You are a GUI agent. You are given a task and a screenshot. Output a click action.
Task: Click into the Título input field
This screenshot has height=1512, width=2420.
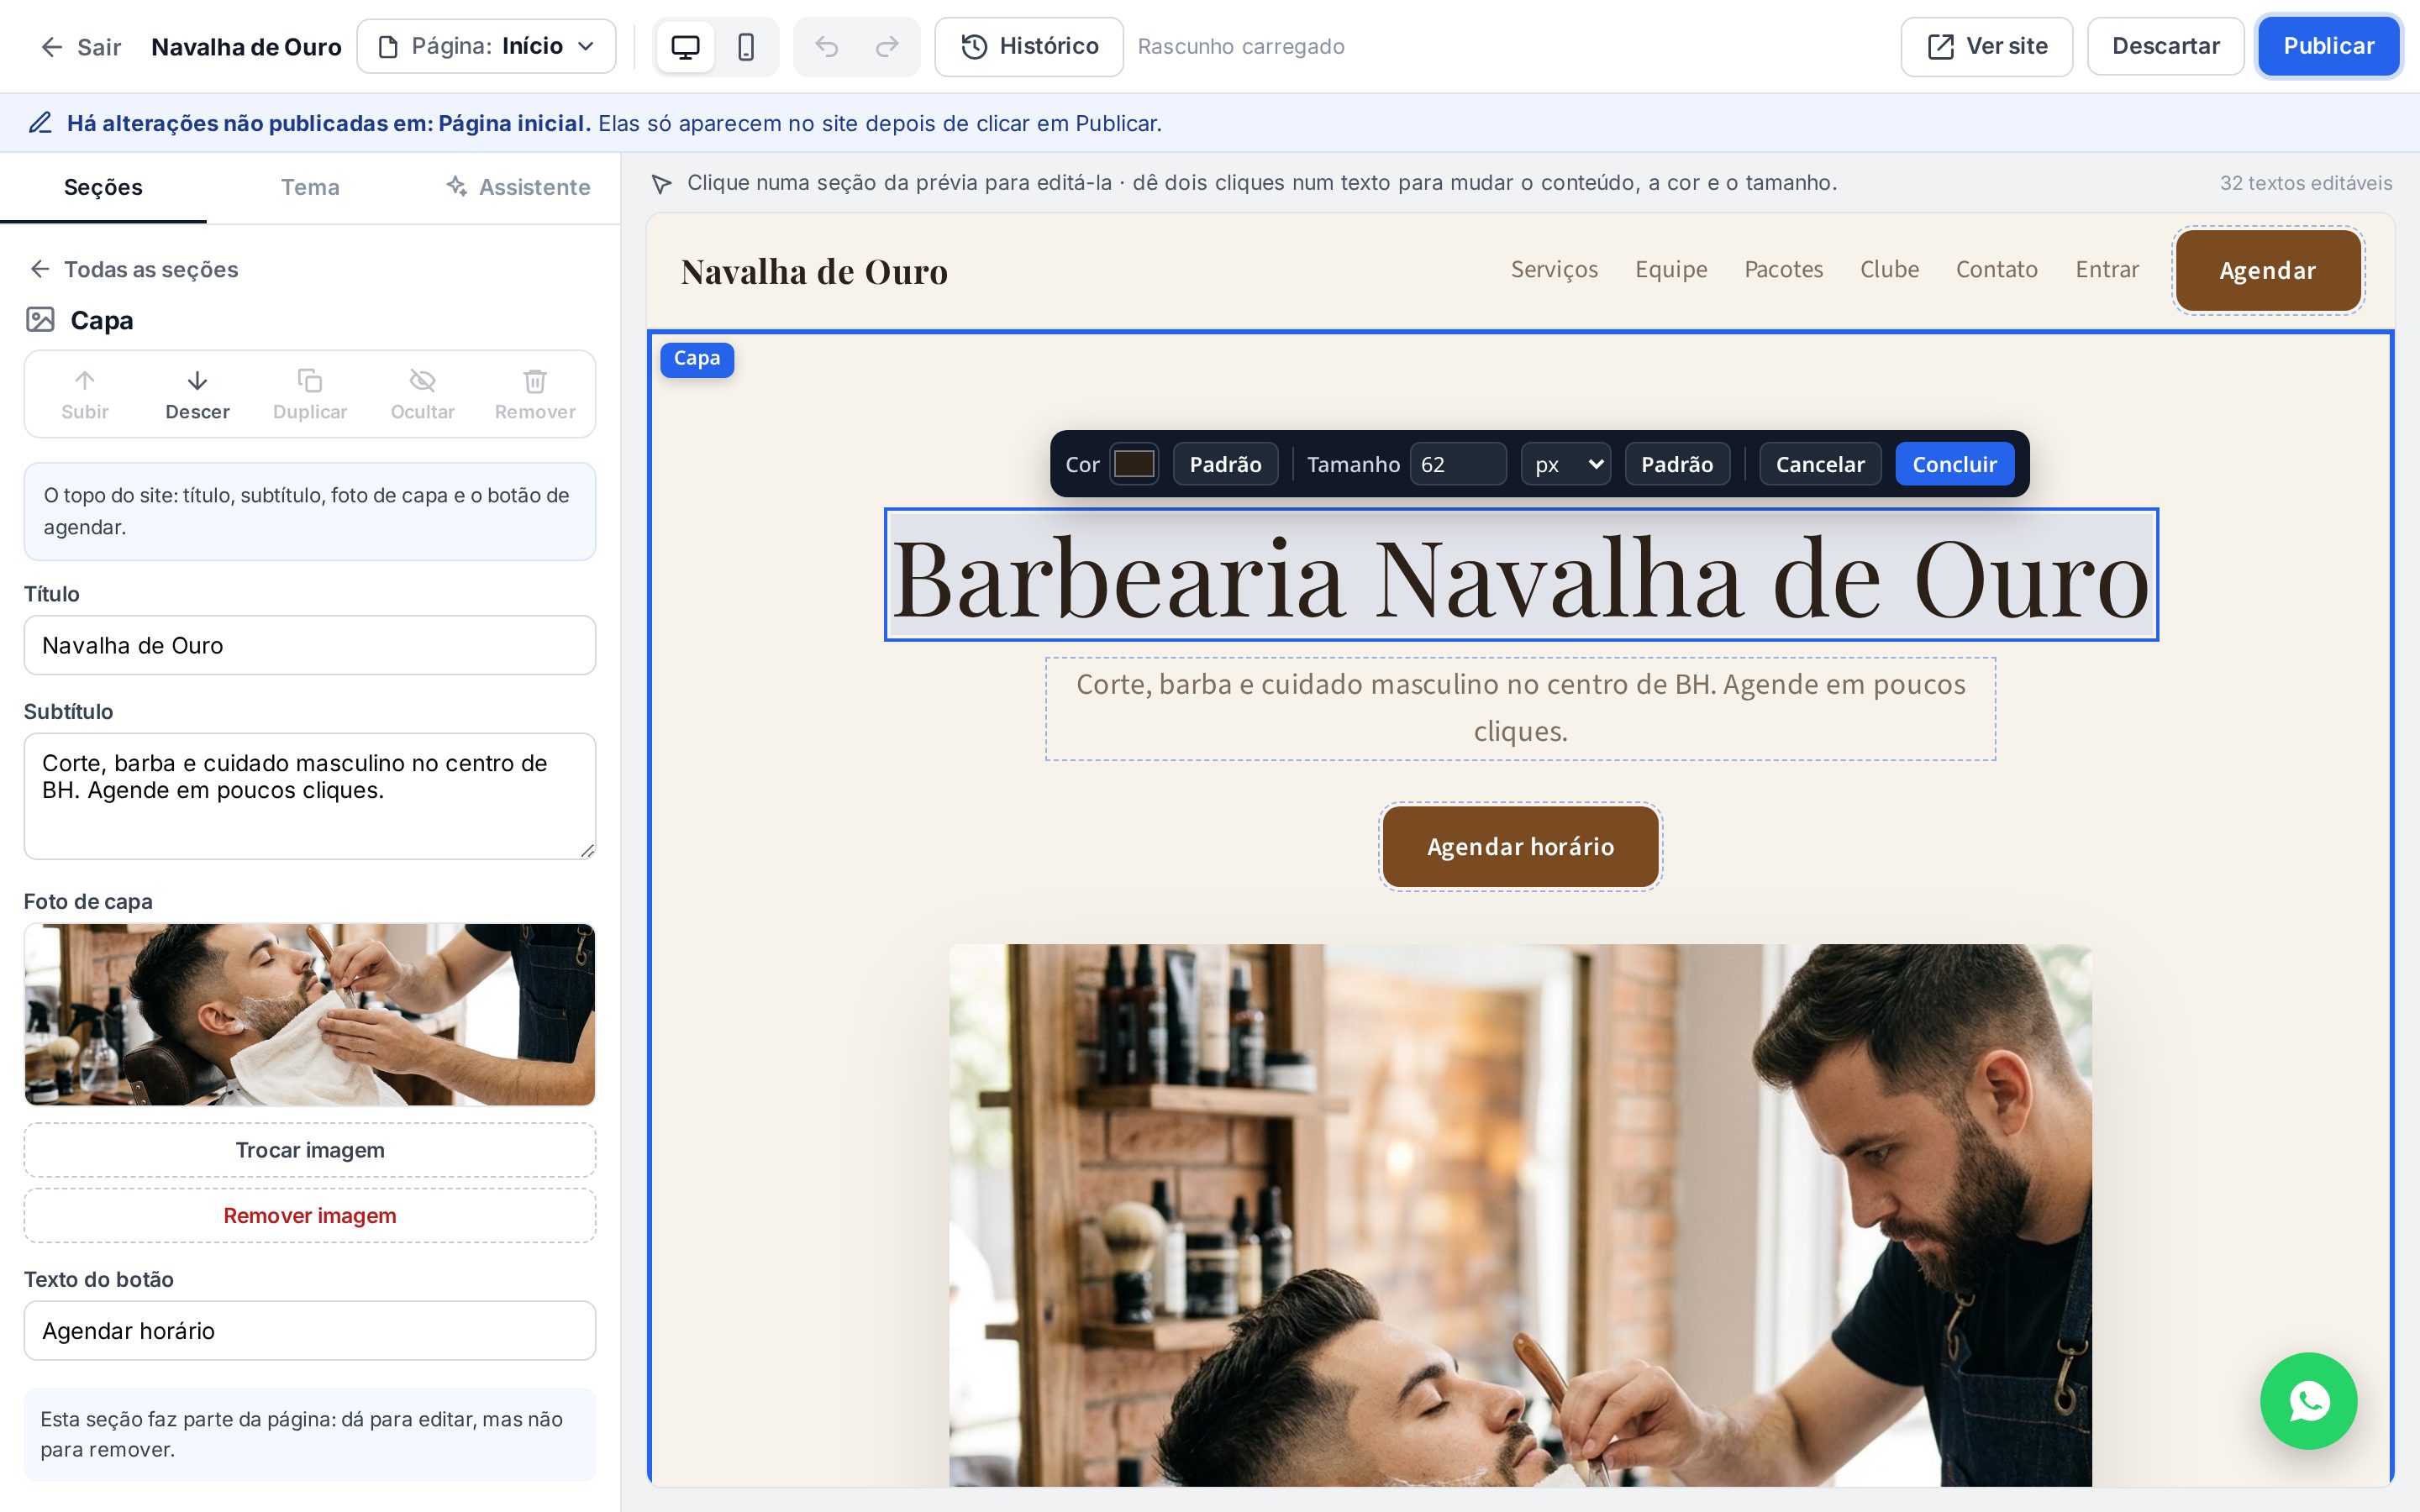coord(310,645)
